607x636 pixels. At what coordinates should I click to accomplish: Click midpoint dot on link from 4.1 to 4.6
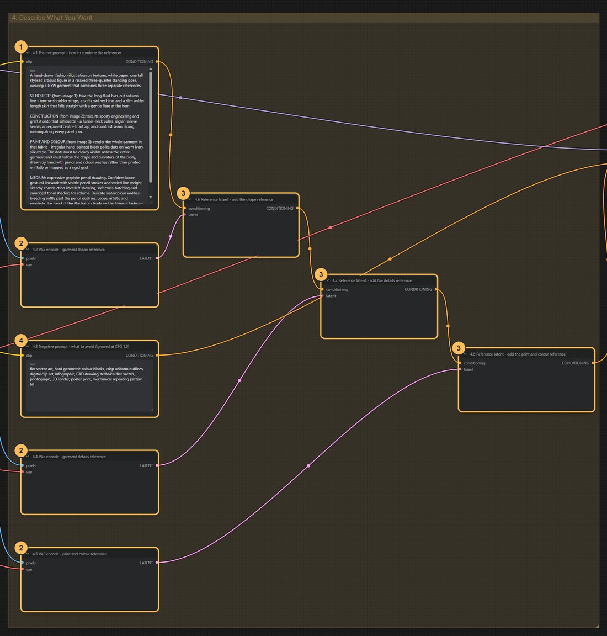point(171,135)
